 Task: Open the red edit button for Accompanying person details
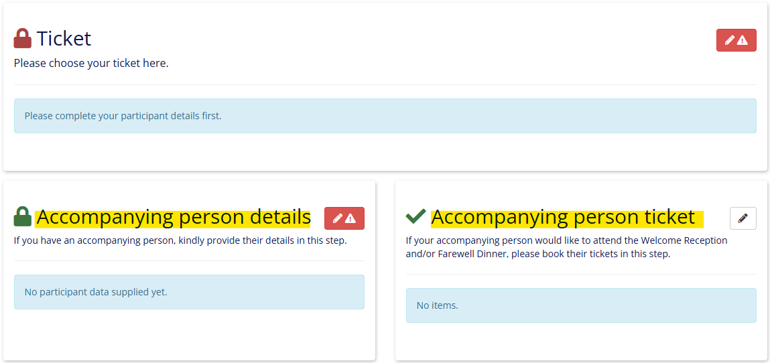(344, 218)
